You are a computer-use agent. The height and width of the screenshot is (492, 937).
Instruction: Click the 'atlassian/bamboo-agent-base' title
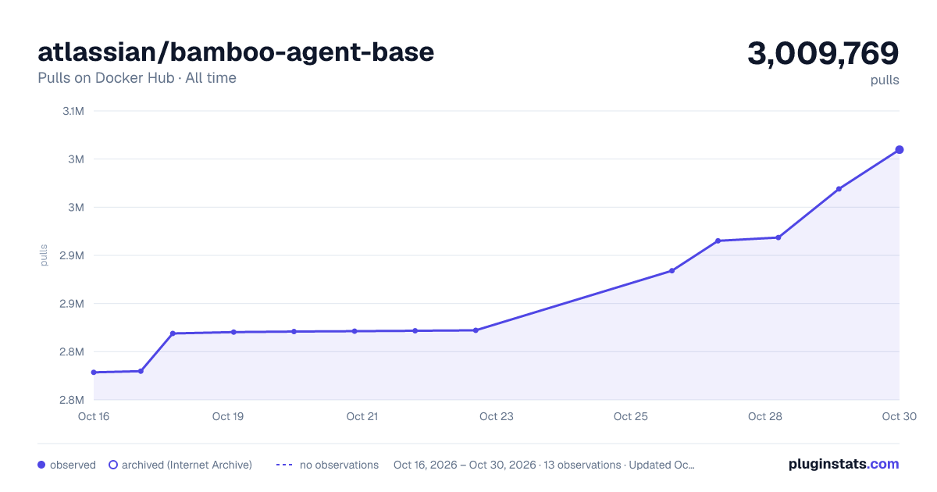point(236,52)
